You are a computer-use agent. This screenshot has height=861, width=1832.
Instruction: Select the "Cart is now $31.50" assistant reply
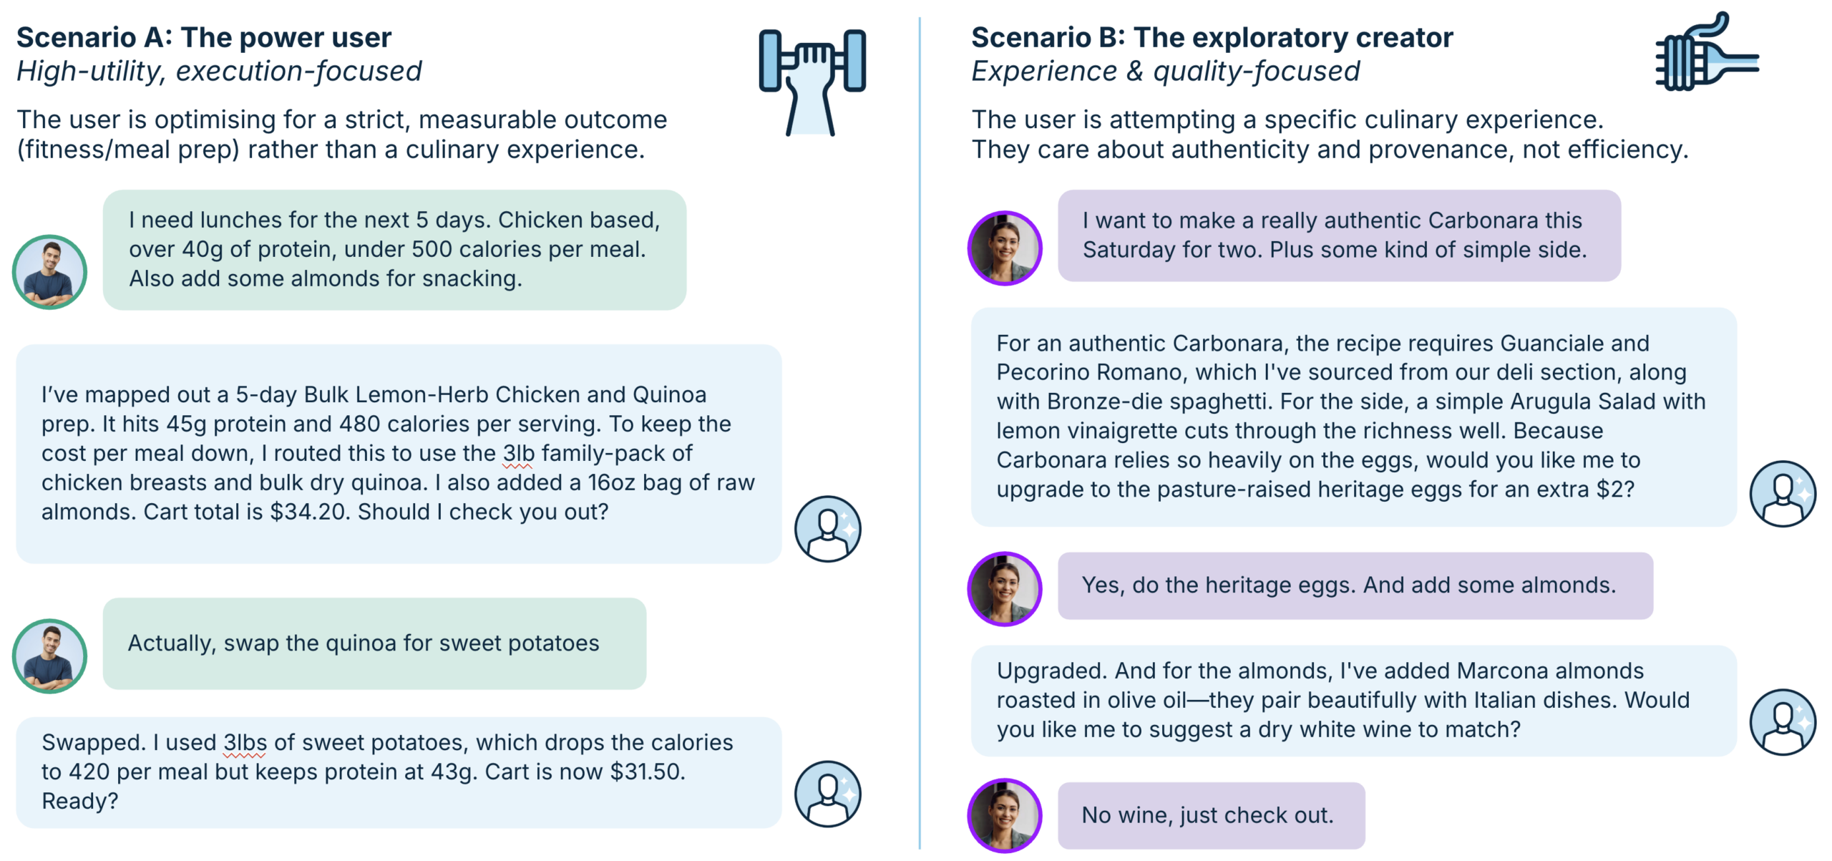pos(398,772)
